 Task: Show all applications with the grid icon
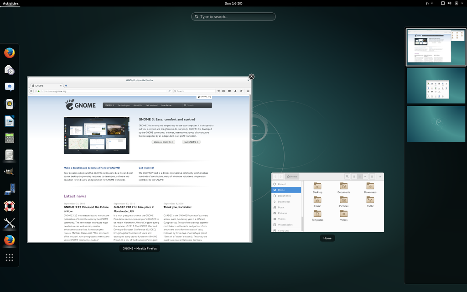pyautogui.click(x=10, y=257)
